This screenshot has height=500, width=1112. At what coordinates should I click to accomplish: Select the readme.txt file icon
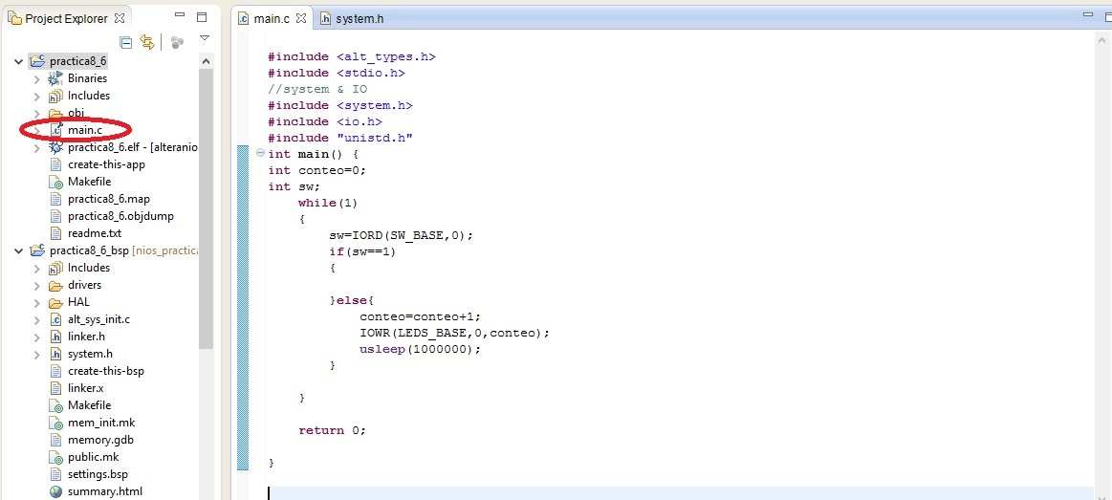(x=55, y=233)
